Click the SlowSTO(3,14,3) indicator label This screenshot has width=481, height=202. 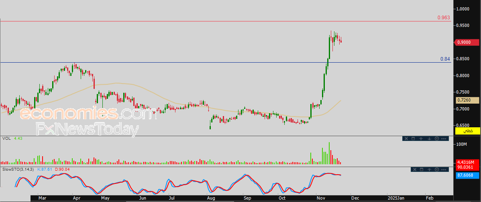(x=18, y=169)
